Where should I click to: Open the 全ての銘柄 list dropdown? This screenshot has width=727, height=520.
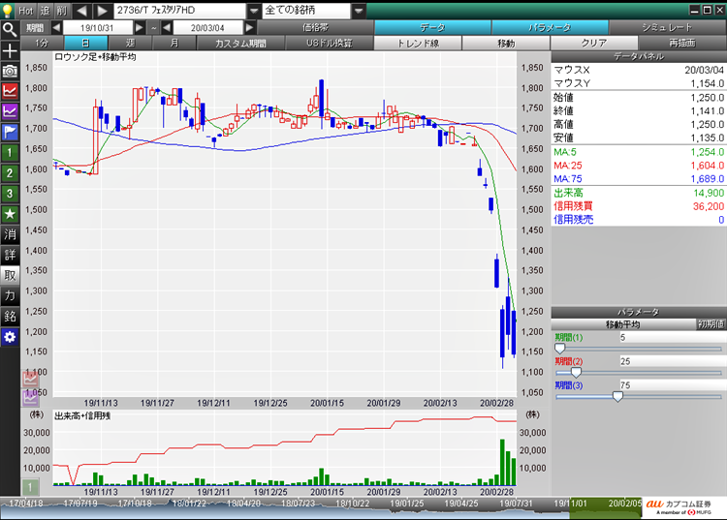[x=359, y=10]
